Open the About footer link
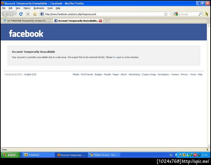211x165 pixels. coord(123,75)
